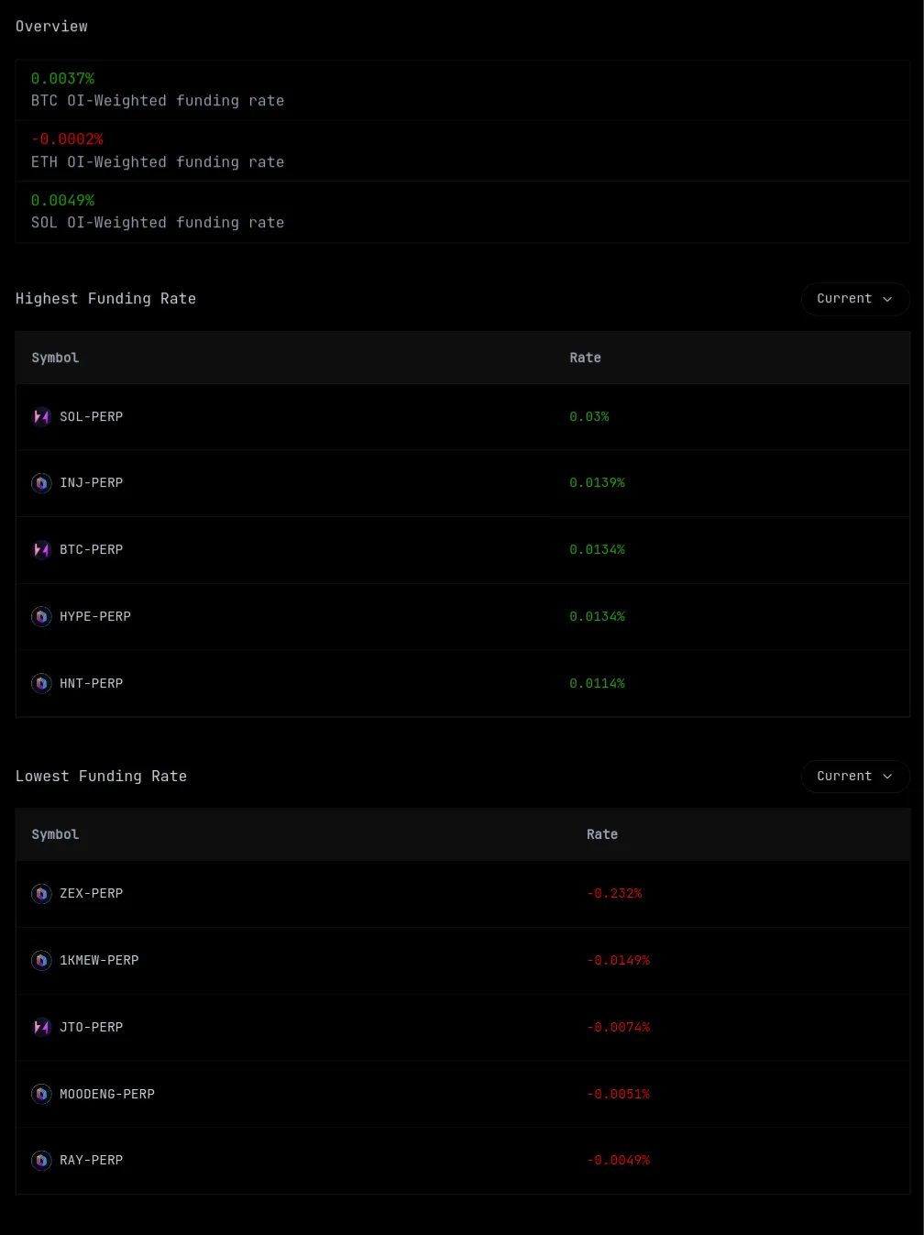The width and height of the screenshot is (924, 1235).
Task: Select ETH OI-Weighted funding rate card
Action: pyautogui.click(x=462, y=151)
